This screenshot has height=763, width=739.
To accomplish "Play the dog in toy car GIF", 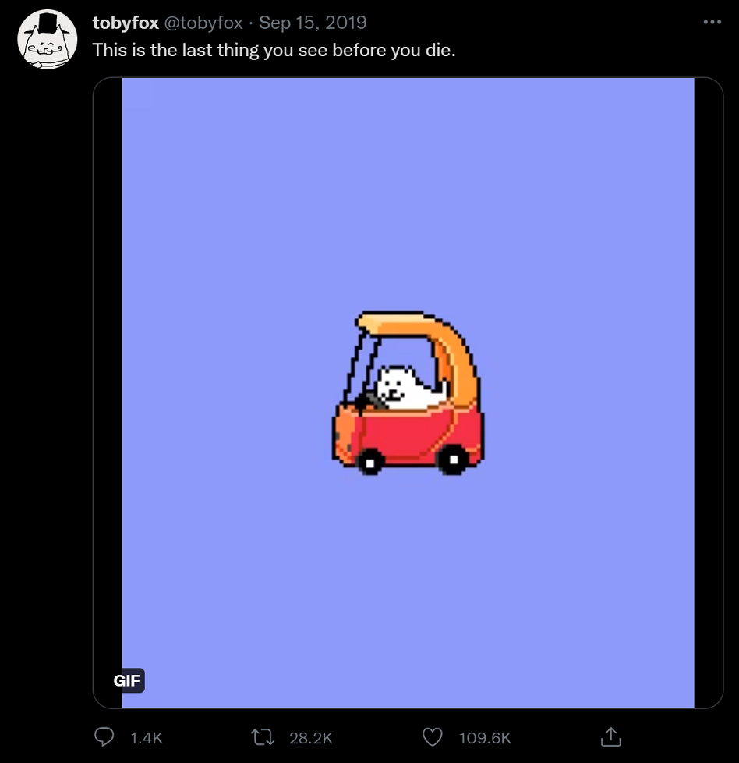I will coord(408,392).
